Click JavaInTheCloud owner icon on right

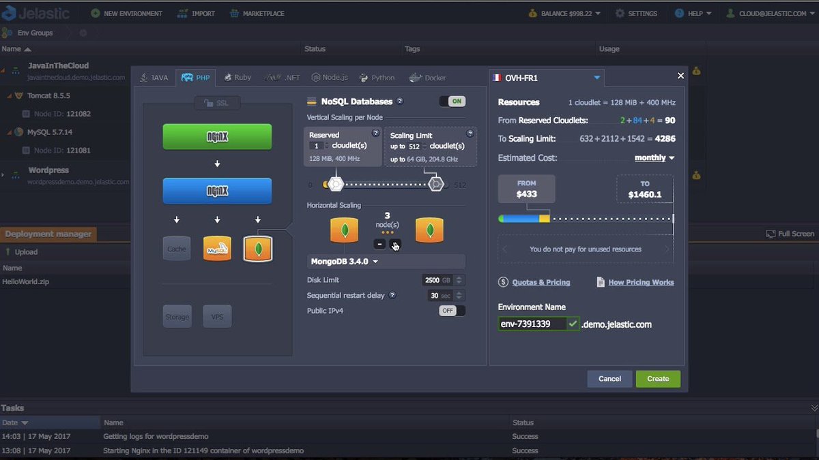tap(696, 71)
